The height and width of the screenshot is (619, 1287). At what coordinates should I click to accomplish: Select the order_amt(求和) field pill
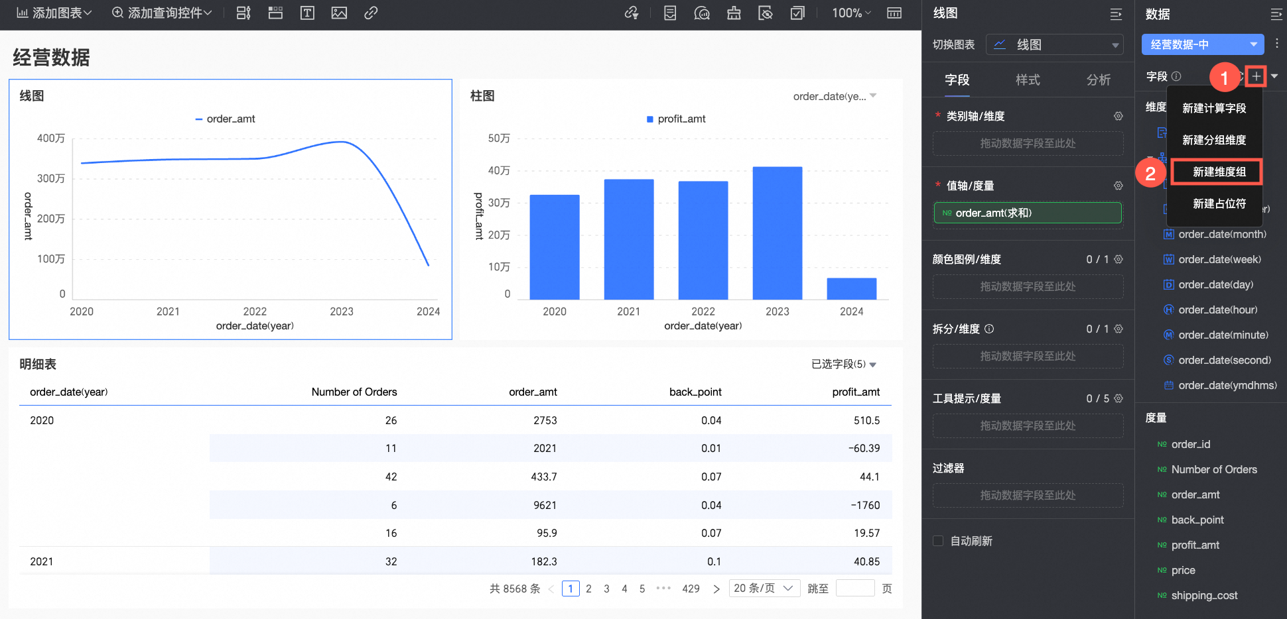1028,213
